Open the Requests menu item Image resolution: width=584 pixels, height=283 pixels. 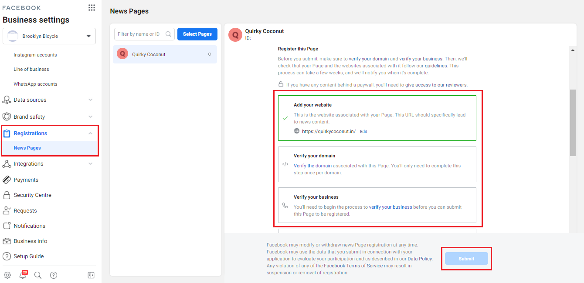coord(25,210)
